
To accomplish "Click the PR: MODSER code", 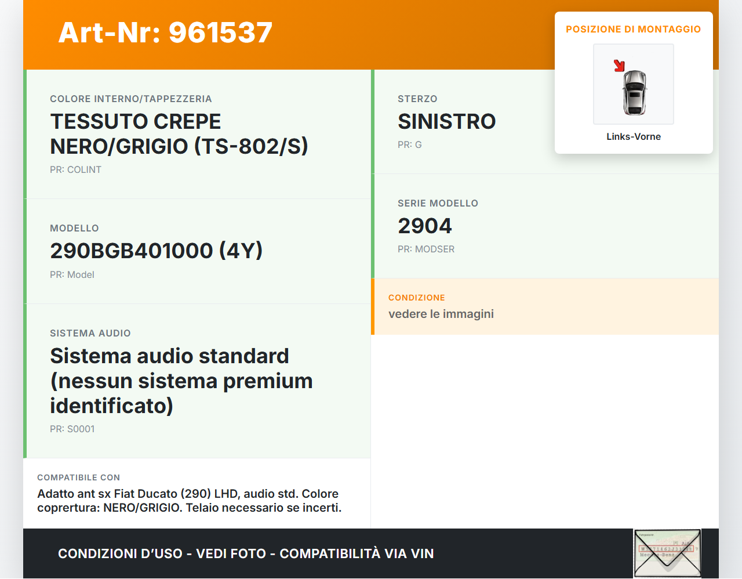I will (x=426, y=249).
